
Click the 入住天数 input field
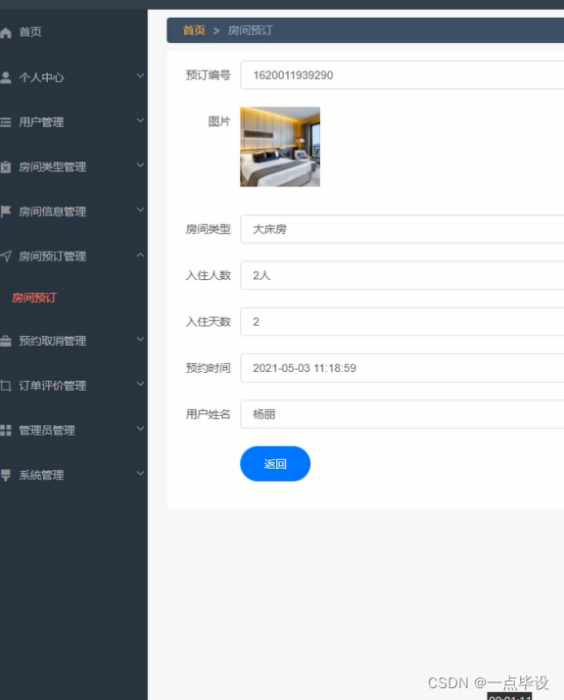(401, 321)
